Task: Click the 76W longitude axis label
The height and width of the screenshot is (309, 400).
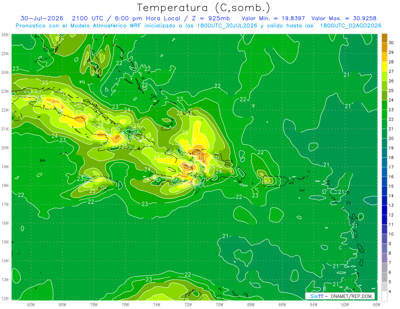Action: coord(125,304)
